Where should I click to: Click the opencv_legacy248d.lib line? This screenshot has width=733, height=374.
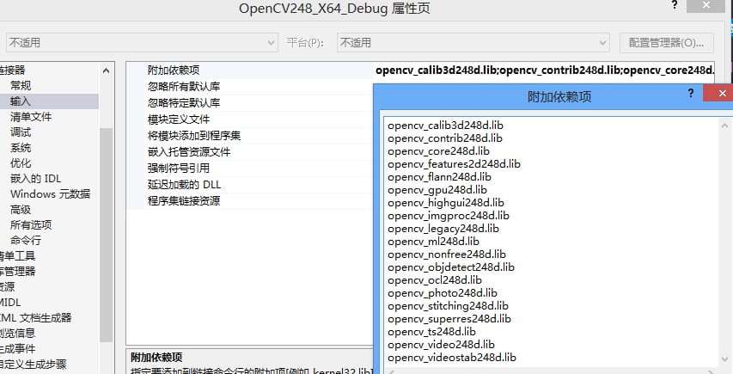click(443, 229)
